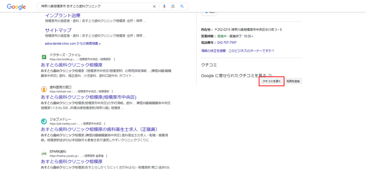Click the 歯科医院の窓口 site favicon
This screenshot has height=170, width=366.
[44, 89]
